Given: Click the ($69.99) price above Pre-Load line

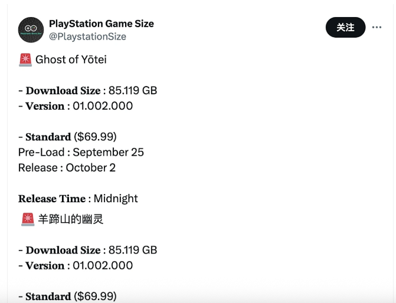Looking at the screenshot, I should pyautogui.click(x=95, y=137).
